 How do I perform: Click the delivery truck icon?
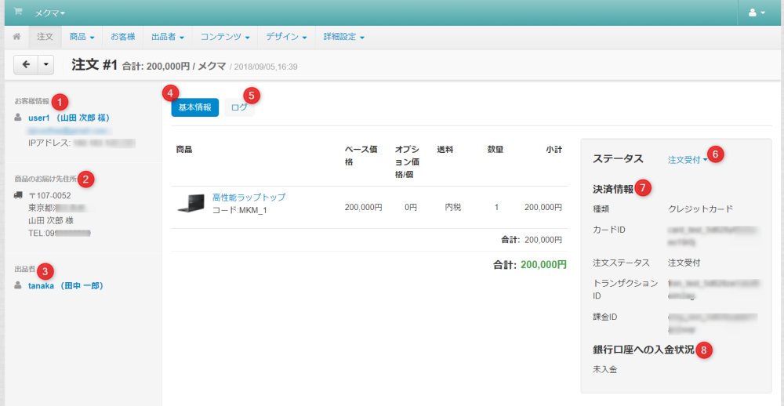point(18,195)
